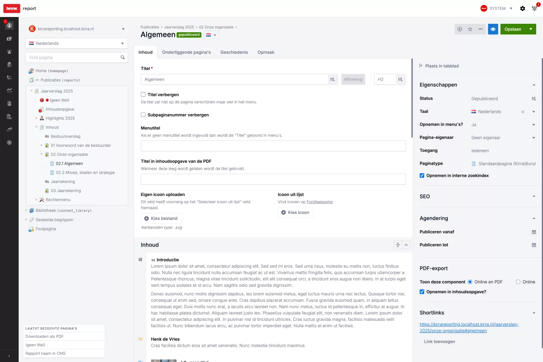Open the three-dots more options menu
This screenshot has height=362, width=543.
point(480,29)
